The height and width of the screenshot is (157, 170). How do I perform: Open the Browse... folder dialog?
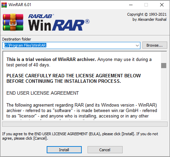click(x=155, y=45)
